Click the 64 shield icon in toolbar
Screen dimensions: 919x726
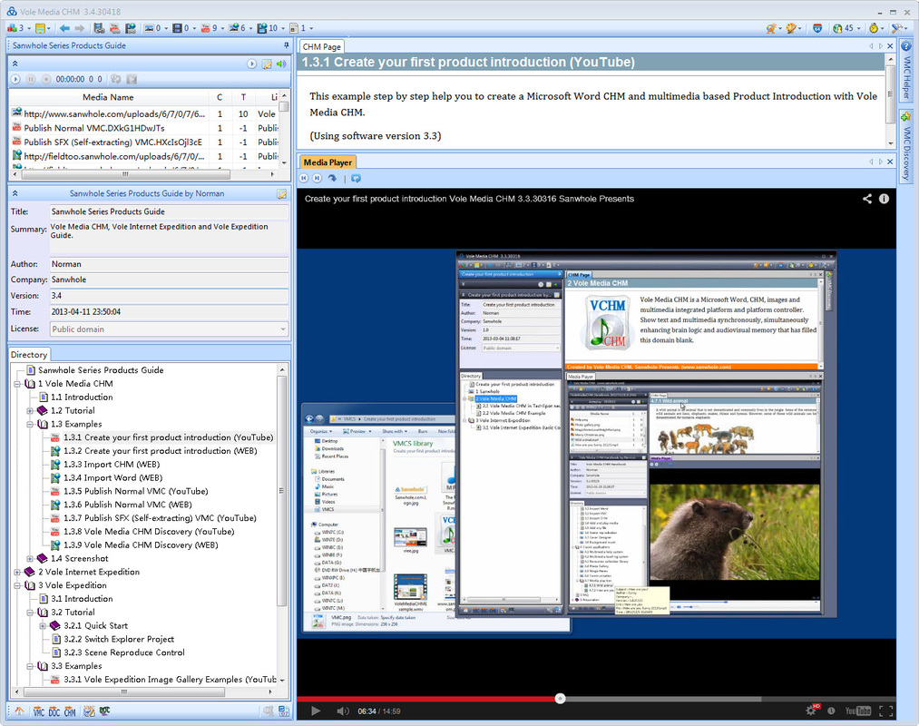817,27
